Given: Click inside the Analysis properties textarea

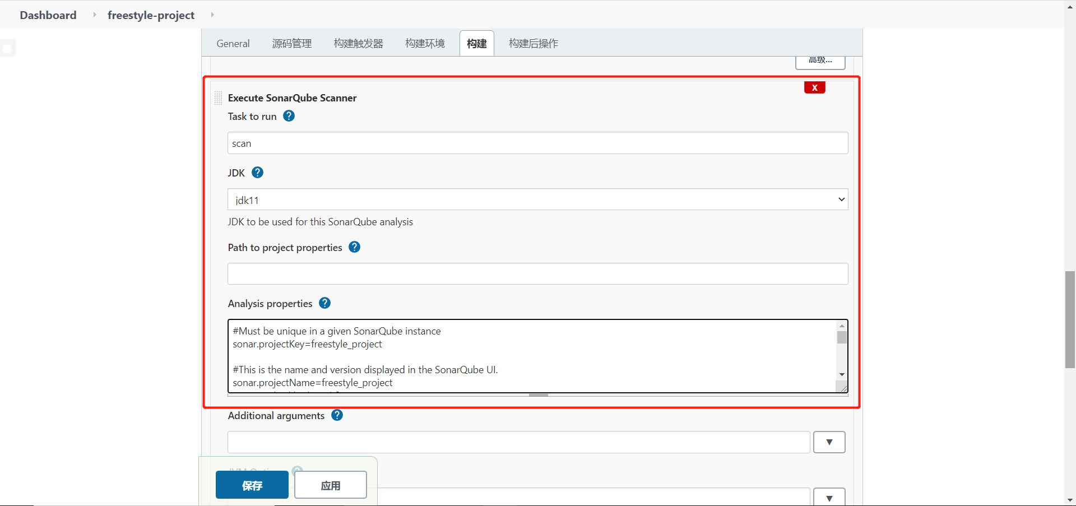Looking at the screenshot, I should point(532,356).
